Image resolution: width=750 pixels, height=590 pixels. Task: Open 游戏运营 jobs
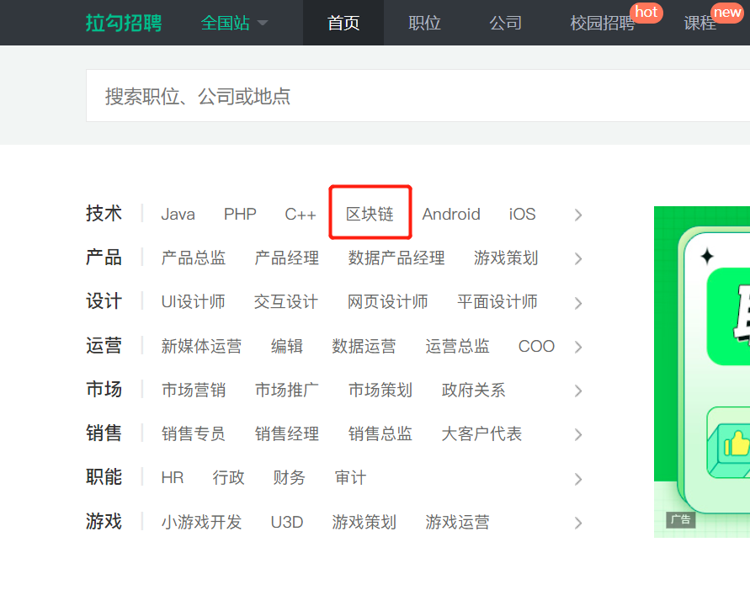457,522
